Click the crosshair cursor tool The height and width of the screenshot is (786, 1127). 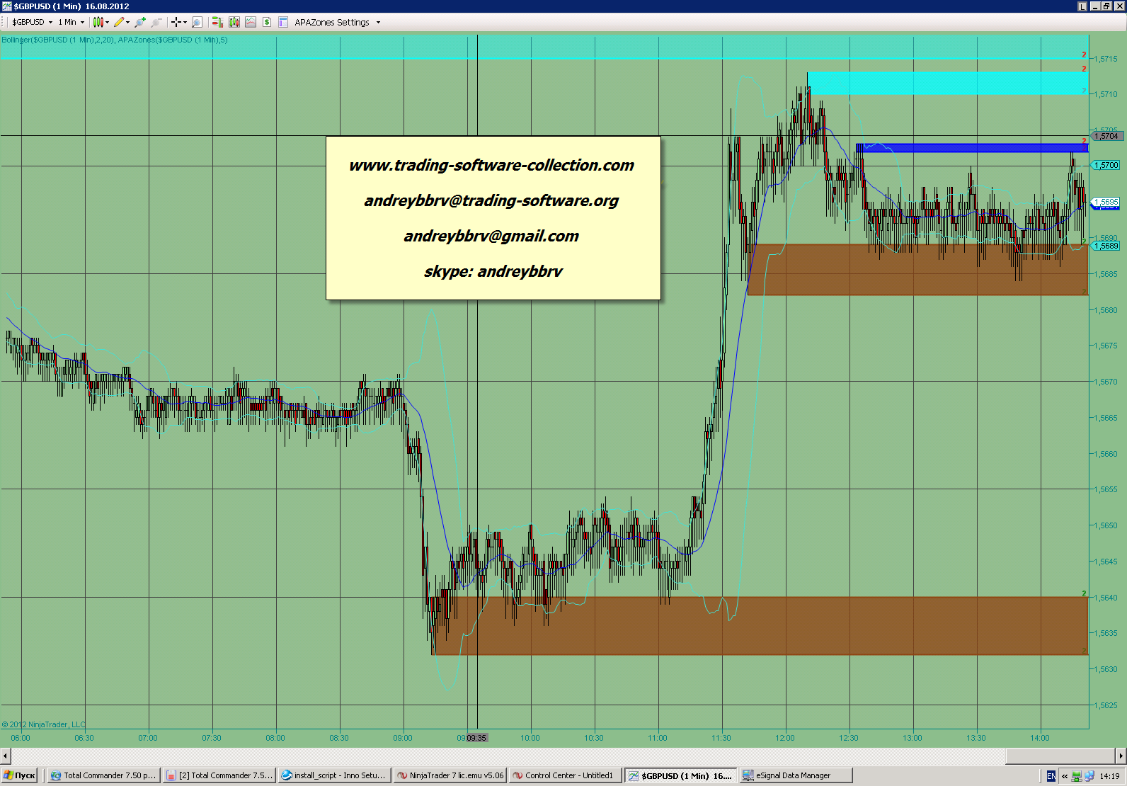[176, 23]
